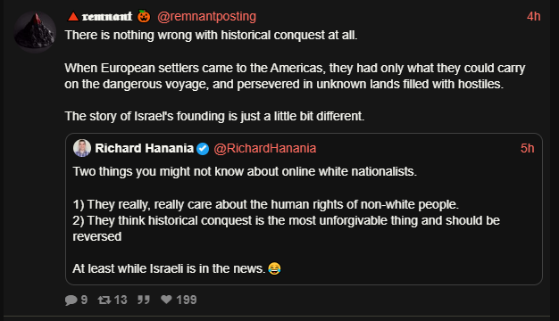Open the @remnantposting handle link

pyautogui.click(x=207, y=16)
